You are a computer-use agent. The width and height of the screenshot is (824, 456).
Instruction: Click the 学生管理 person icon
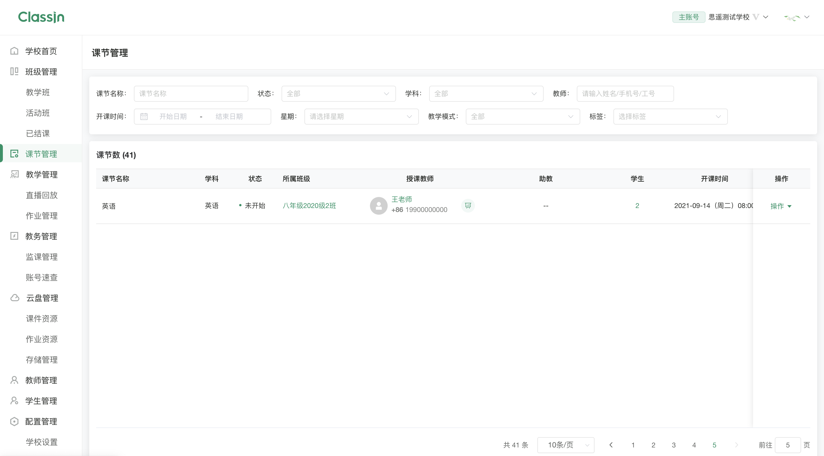[x=14, y=401]
